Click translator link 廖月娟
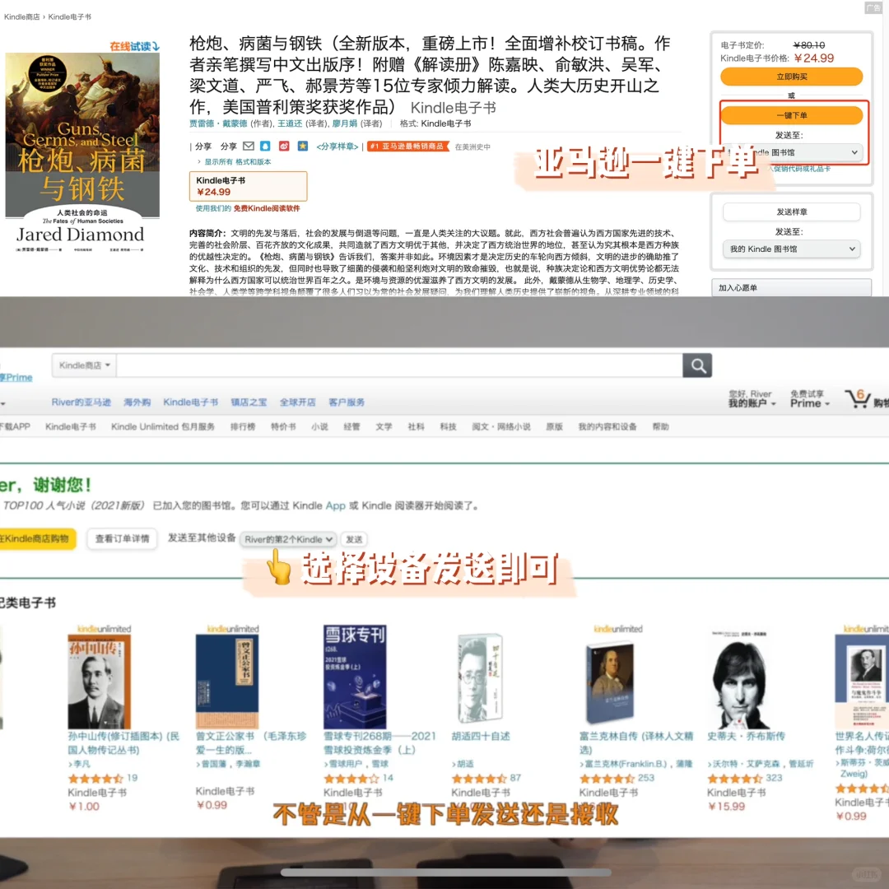 pos(345,123)
